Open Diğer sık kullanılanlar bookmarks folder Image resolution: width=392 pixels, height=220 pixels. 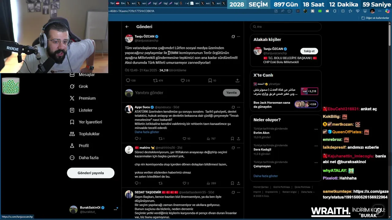click(375, 18)
